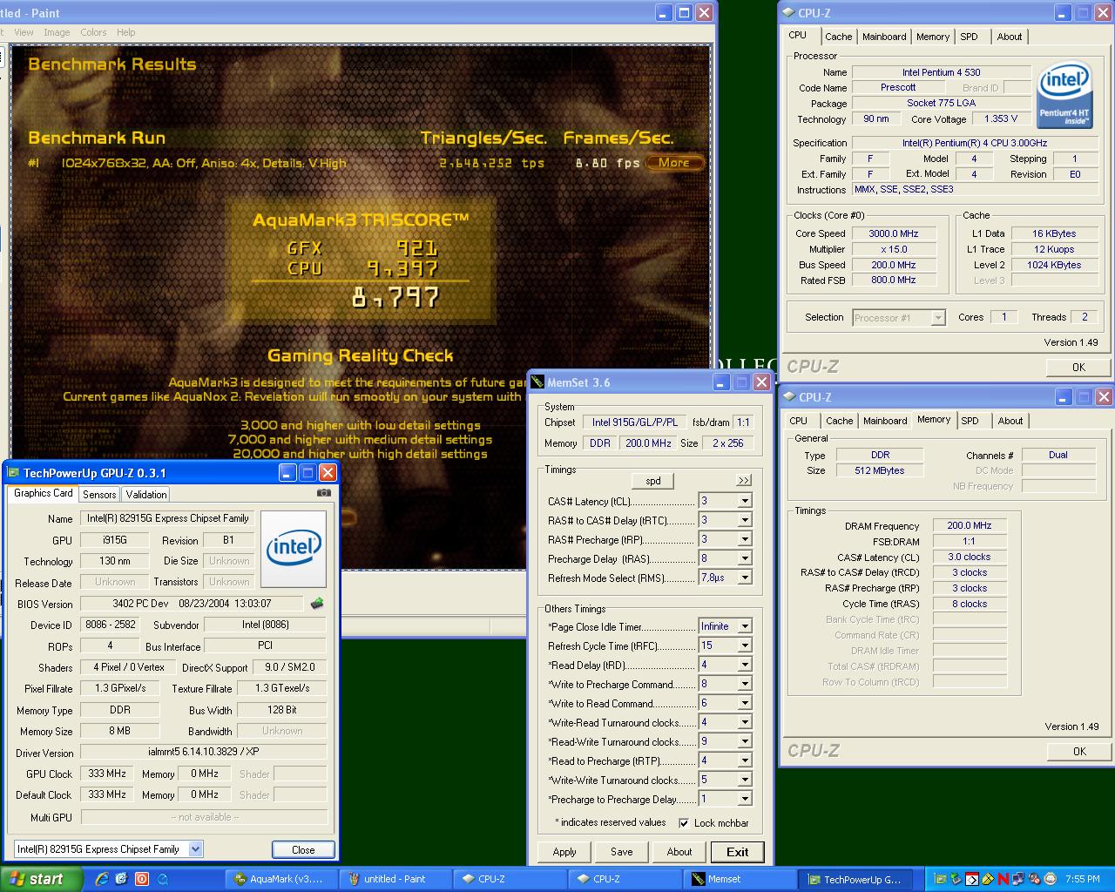Open Colors menu in Paint

click(x=93, y=32)
